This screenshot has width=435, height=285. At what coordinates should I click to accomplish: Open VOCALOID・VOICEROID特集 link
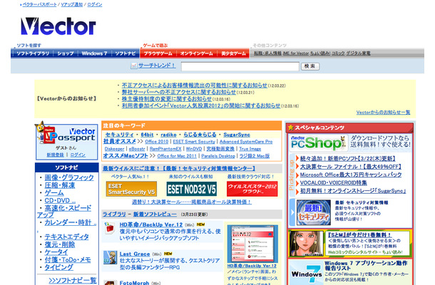(x=333, y=182)
